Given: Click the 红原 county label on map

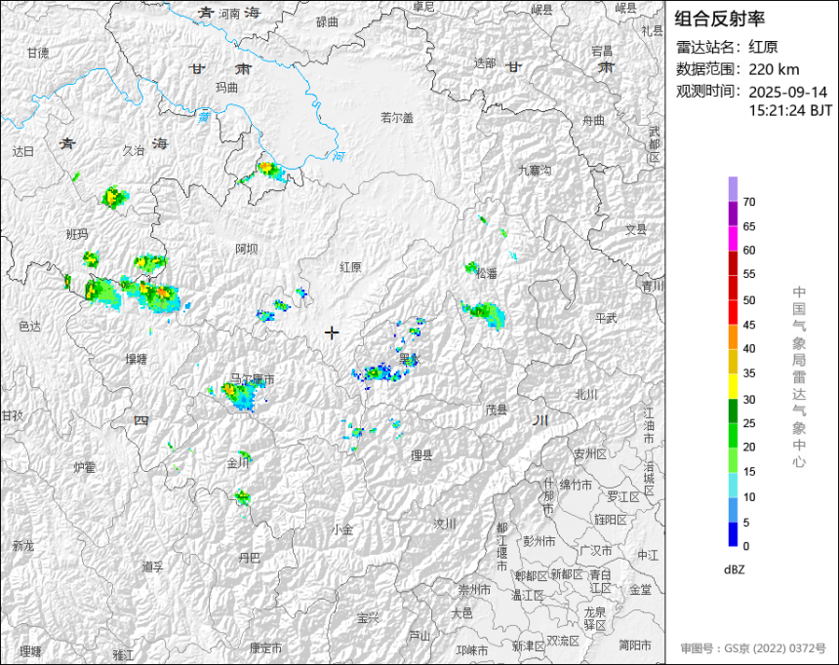Looking at the screenshot, I should coord(350,267).
